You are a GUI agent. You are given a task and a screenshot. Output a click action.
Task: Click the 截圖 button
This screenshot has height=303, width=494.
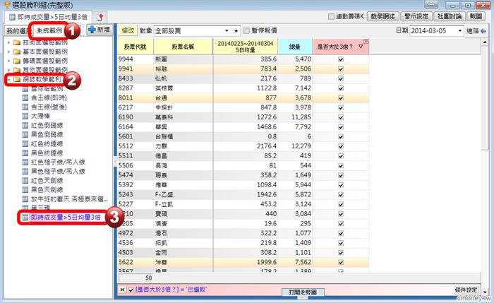click(476, 16)
